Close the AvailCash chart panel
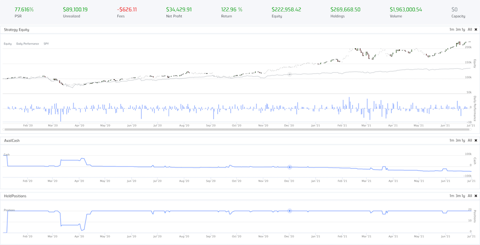The width and height of the screenshot is (480, 245). tap(476, 141)
